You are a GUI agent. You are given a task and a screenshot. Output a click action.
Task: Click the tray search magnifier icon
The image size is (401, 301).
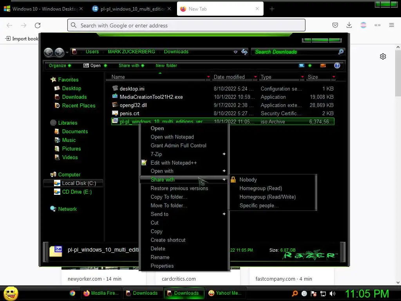pos(295,293)
